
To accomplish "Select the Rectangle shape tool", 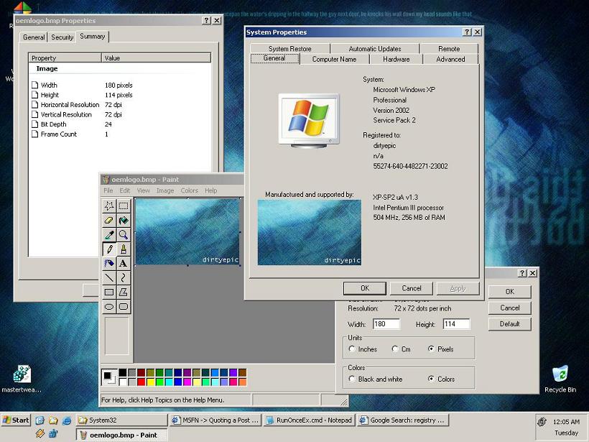I will [109, 292].
